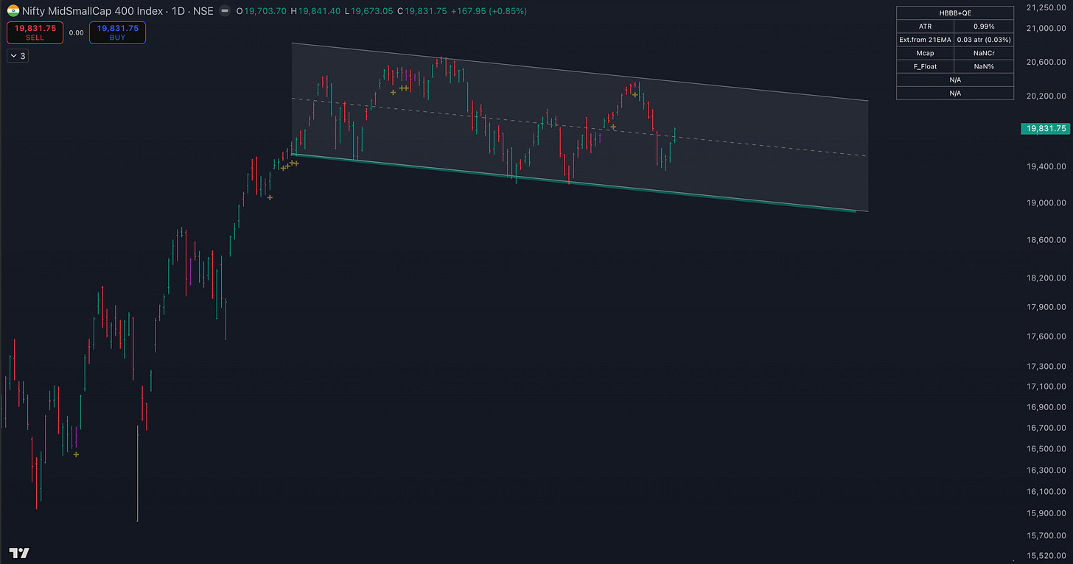The width and height of the screenshot is (1073, 564).
Task: Click the F_Float label cell
Action: 925,66
